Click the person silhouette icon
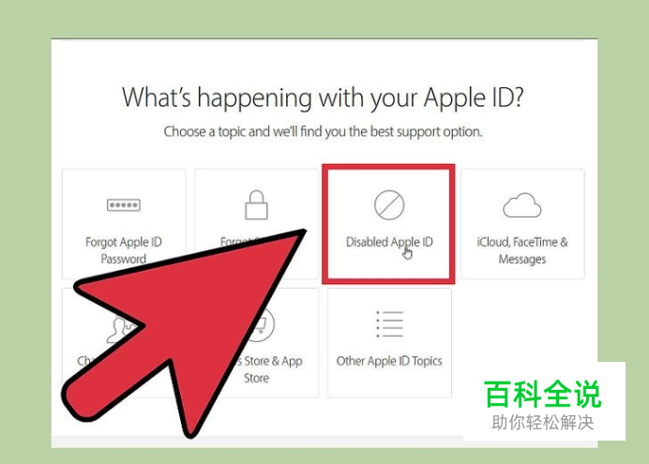Image resolution: width=649 pixels, height=464 pixels. (120, 329)
